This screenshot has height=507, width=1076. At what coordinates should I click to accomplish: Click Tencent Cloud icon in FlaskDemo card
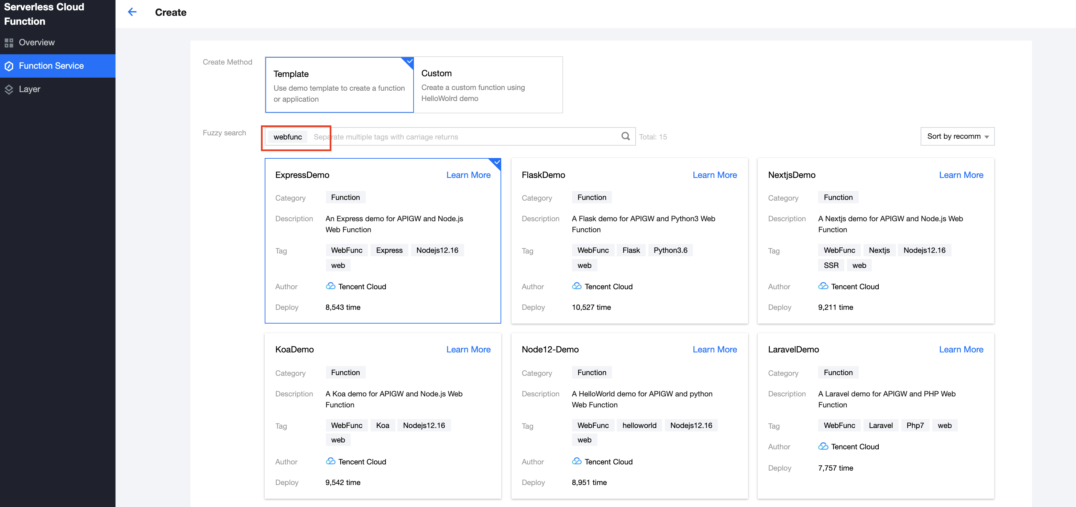[577, 286]
